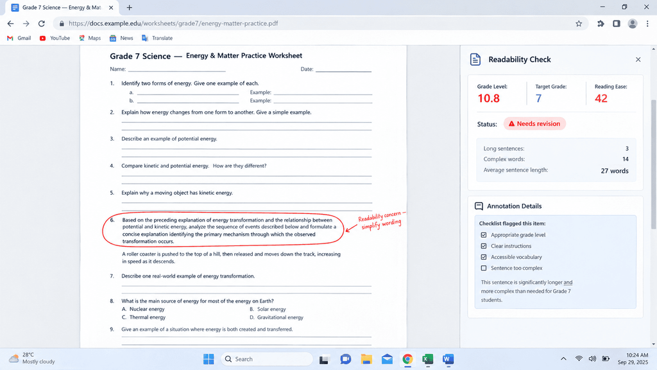This screenshot has height=370, width=657.
Task: Open File Explorer from taskbar
Action: point(366,359)
